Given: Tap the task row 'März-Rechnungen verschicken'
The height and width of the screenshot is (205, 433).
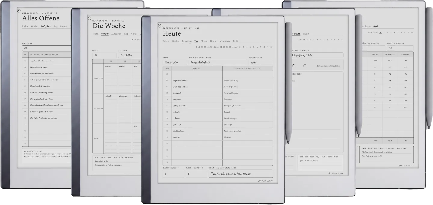Looking at the screenshot, I should point(47,73).
